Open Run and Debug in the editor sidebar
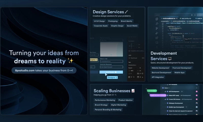The height and width of the screenshot is (122, 203). coord(157,33)
